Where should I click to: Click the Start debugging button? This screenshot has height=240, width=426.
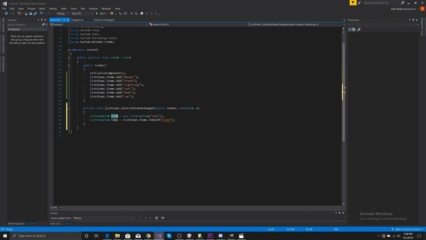click(x=101, y=13)
